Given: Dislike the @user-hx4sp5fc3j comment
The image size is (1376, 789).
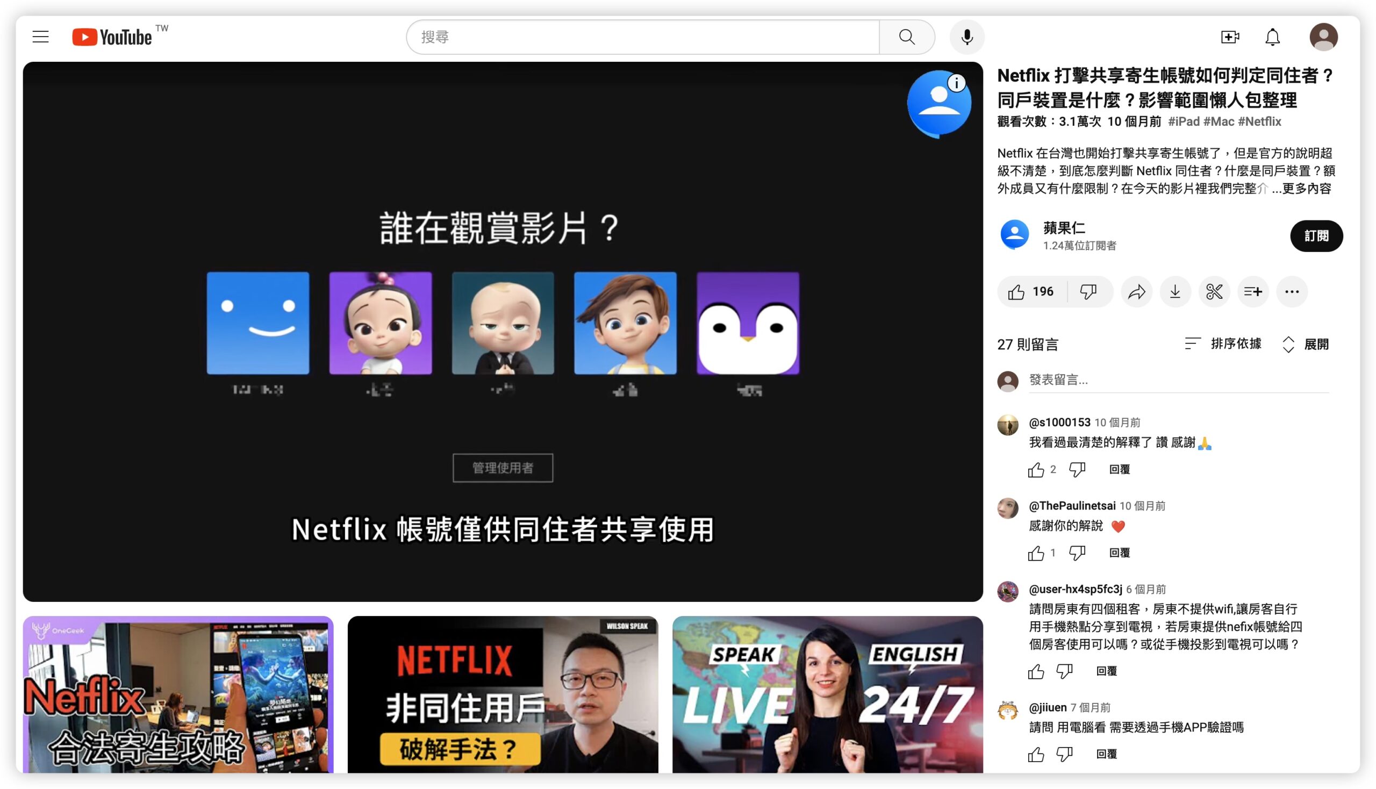Looking at the screenshot, I should [x=1064, y=671].
